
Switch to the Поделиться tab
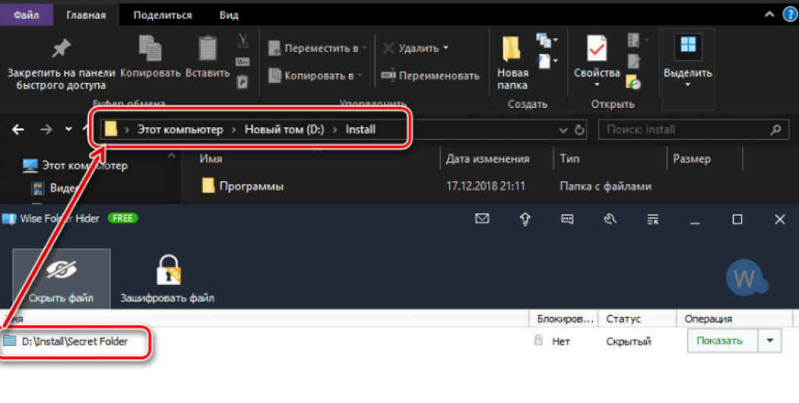[x=162, y=15]
